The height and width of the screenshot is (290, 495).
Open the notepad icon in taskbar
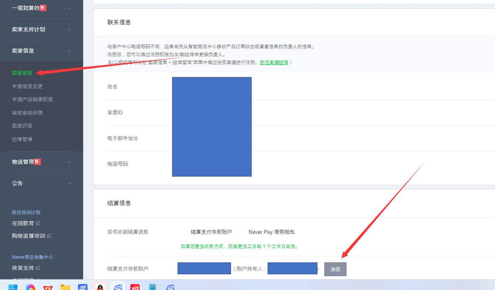click(x=152, y=287)
